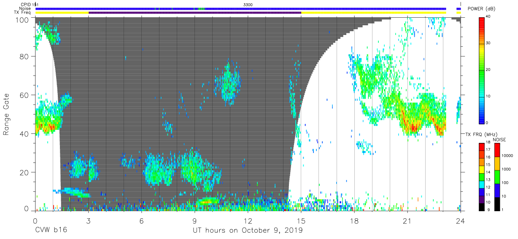Click the 'Range Gate' y-axis title
The width and height of the screenshot is (518, 239).
pyautogui.click(x=6, y=114)
